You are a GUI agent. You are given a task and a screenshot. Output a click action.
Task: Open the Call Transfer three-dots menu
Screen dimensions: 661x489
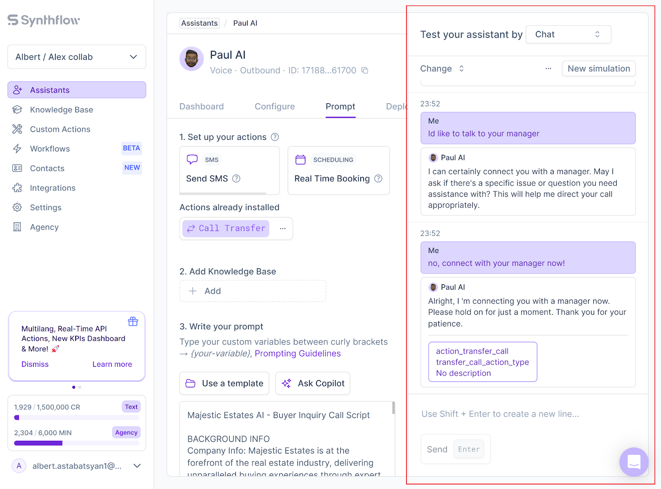283,228
